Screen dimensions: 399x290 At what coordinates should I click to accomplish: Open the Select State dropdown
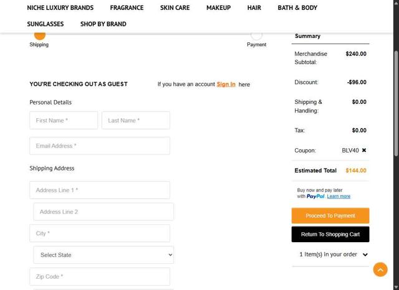click(103, 255)
